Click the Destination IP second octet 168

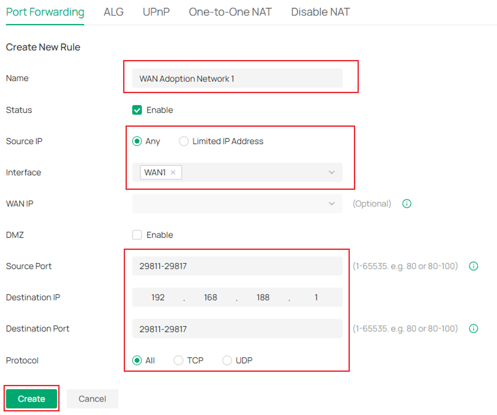point(211,297)
